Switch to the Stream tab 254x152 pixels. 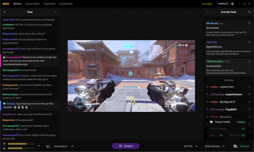coord(17,4)
